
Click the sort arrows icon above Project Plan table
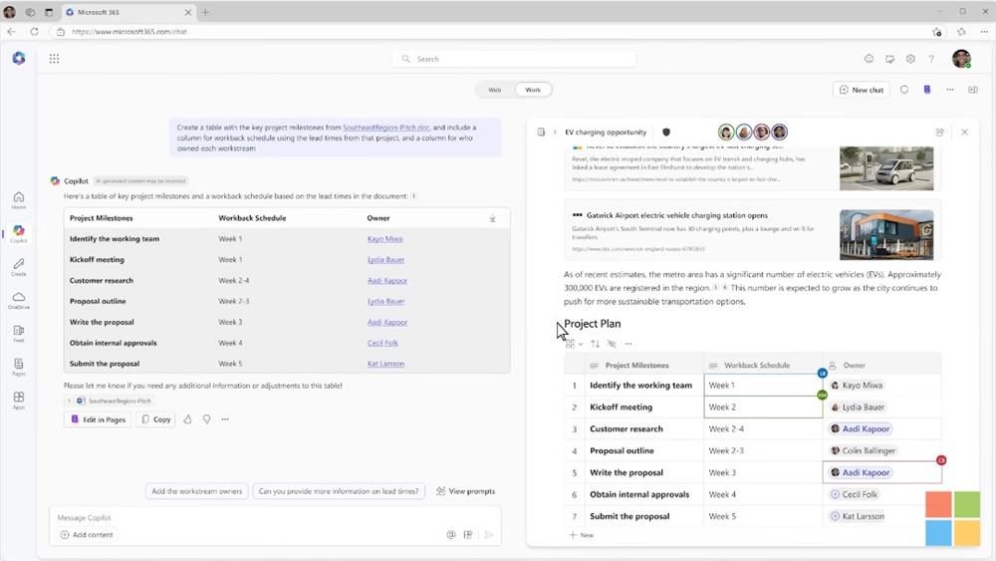(595, 344)
